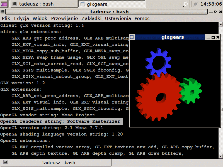Expand the Widok menu

40,18
